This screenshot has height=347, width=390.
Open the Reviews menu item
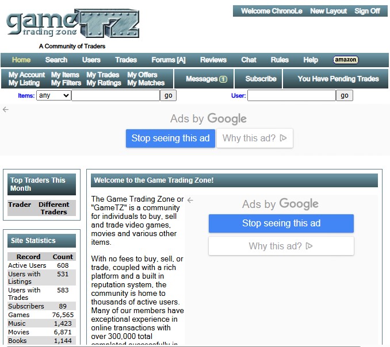(x=213, y=60)
